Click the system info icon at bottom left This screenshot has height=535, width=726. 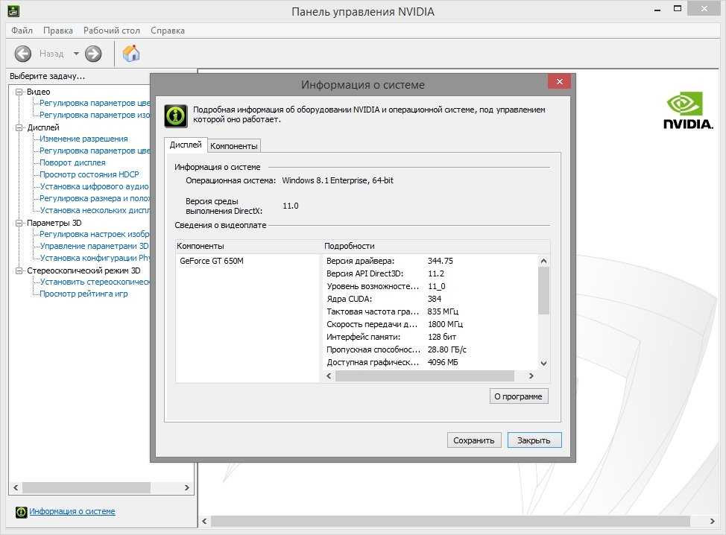[x=22, y=512]
